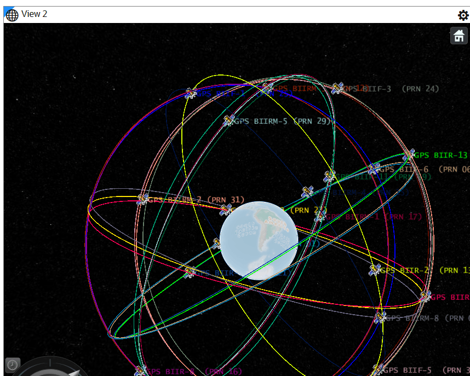Click the green "GPS BIIR-13" label

441,155
